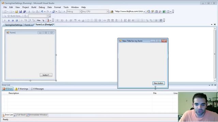Close the active document tab with X
The height and width of the screenshot is (122, 218).
[215, 24]
